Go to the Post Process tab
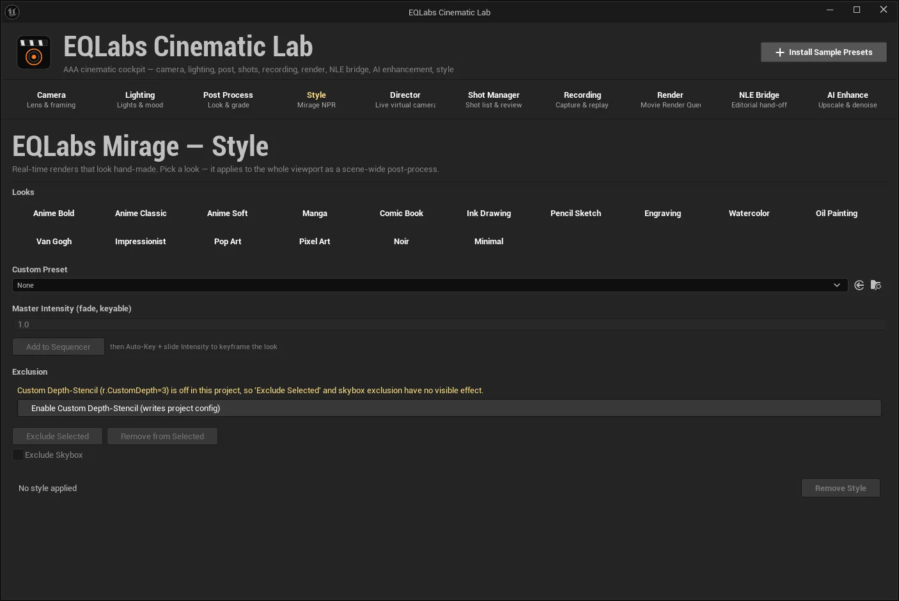The image size is (899, 601). tap(228, 100)
